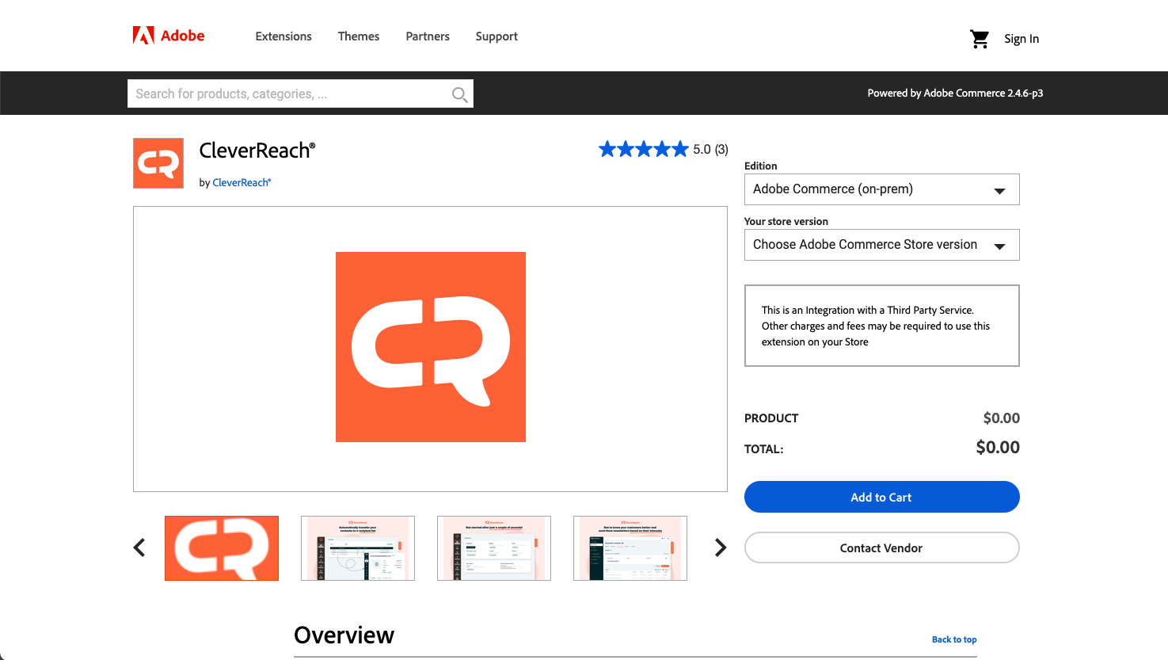Click the large CleverReach product image
Image resolution: width=1168 pixels, height=660 pixels.
tap(431, 347)
